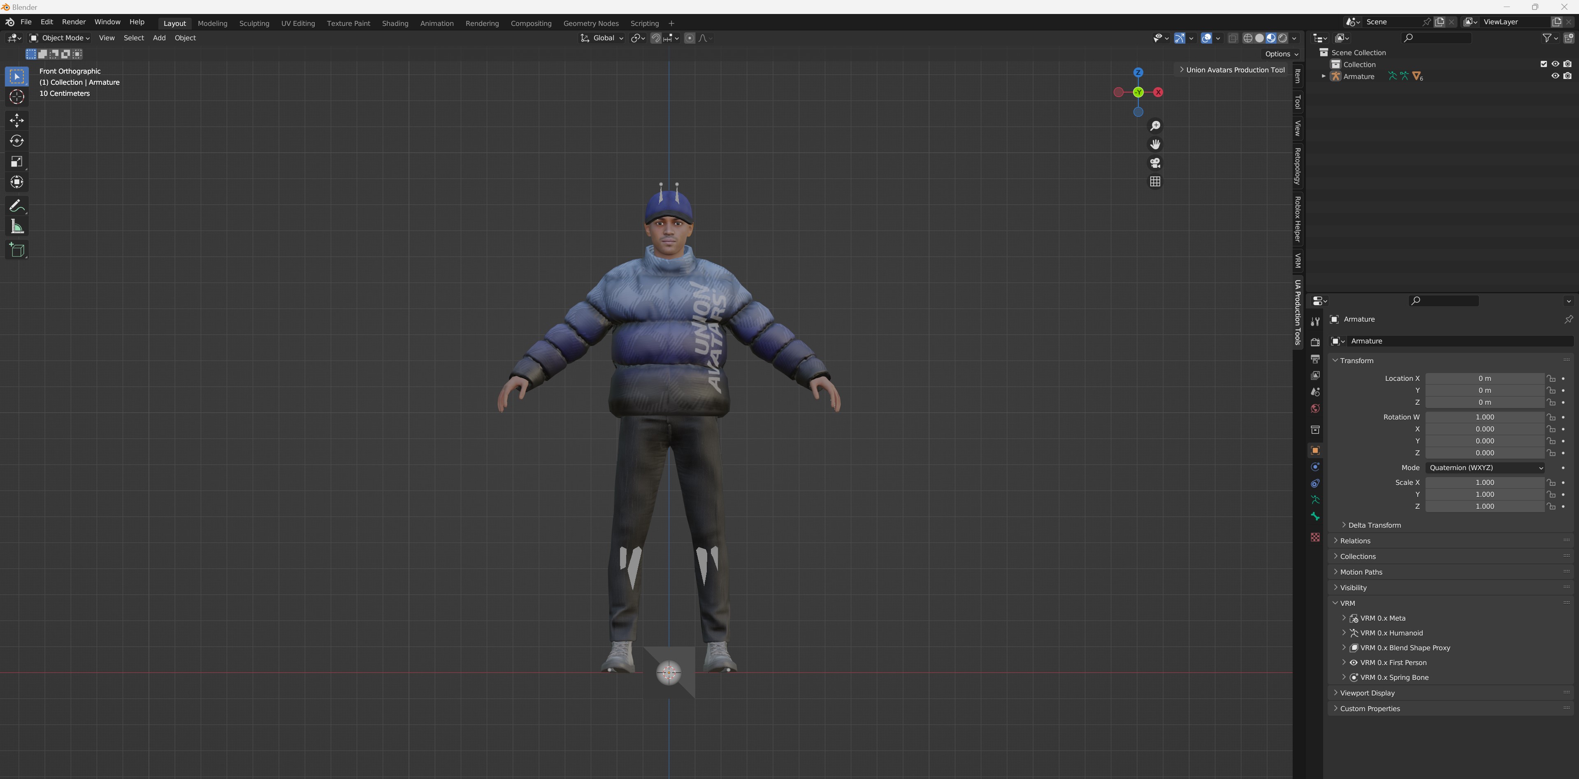This screenshot has width=1579, height=779.
Task: Open Physics properties tab icon
Action: pyautogui.click(x=1315, y=467)
